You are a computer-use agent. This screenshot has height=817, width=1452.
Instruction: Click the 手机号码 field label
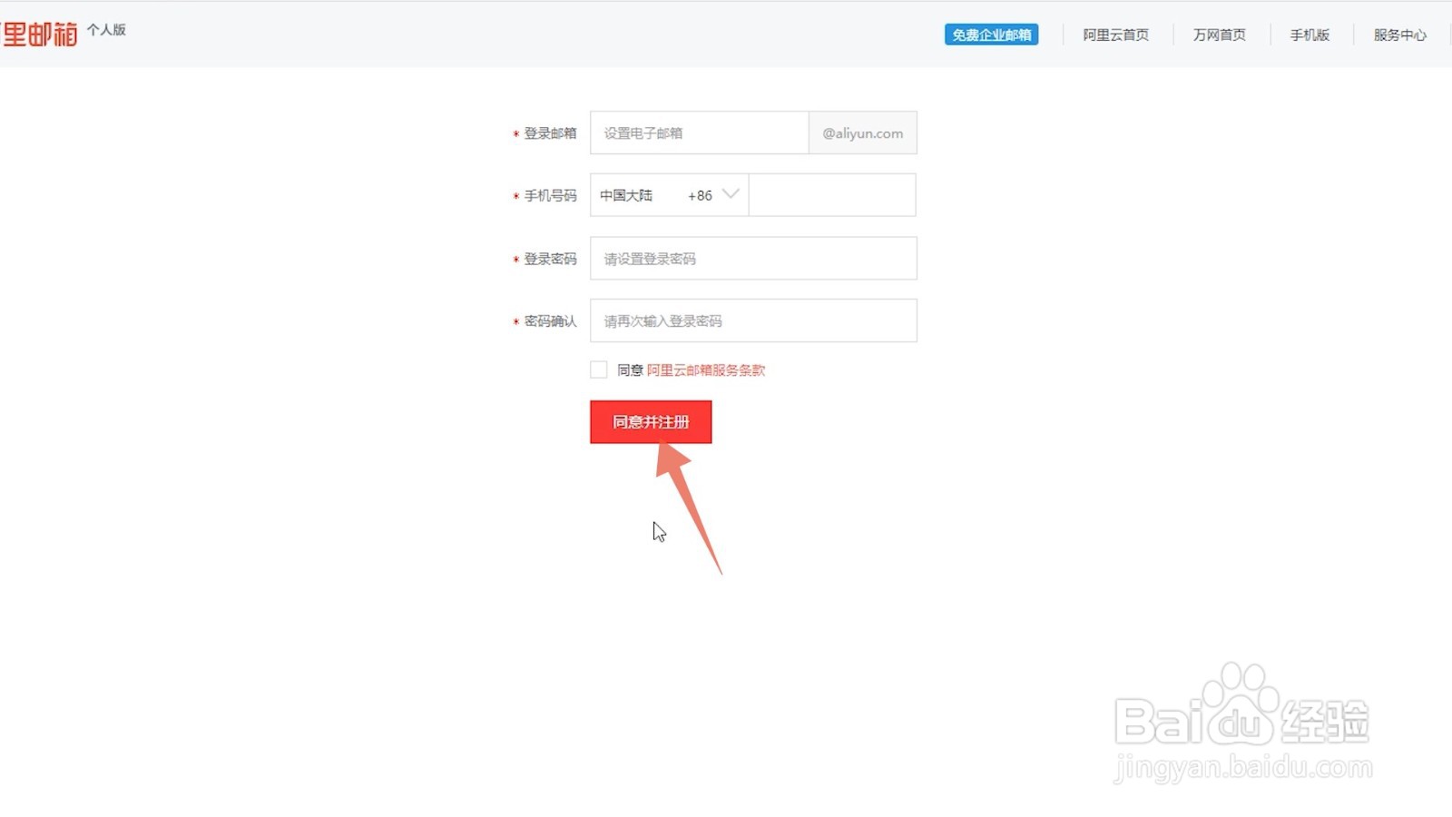[x=550, y=195]
